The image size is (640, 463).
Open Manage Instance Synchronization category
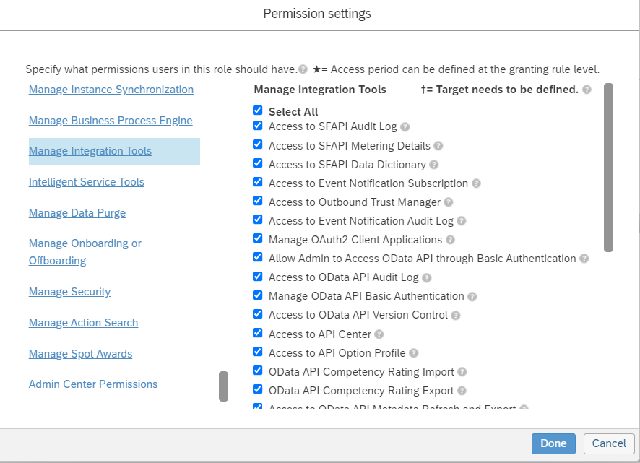(111, 90)
